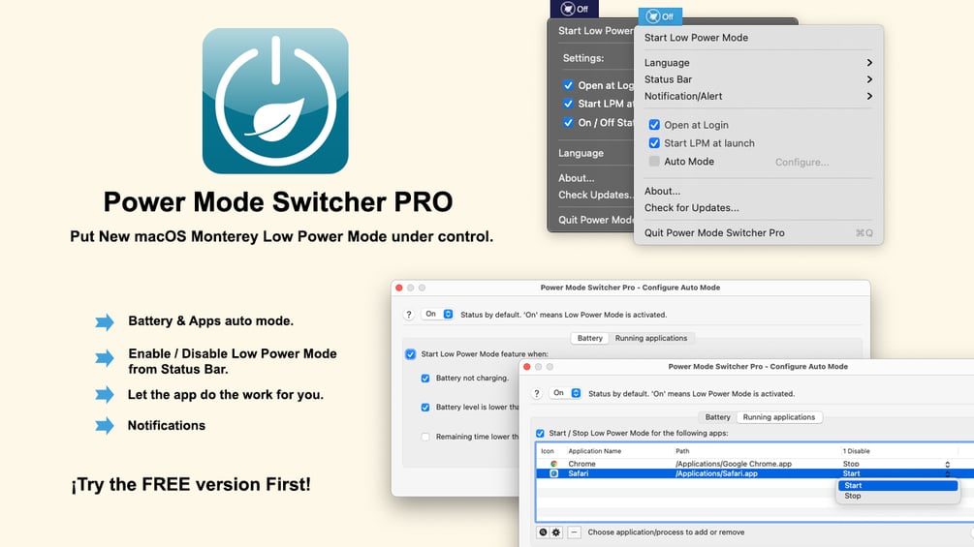Choose Stop in the action popup

897,496
